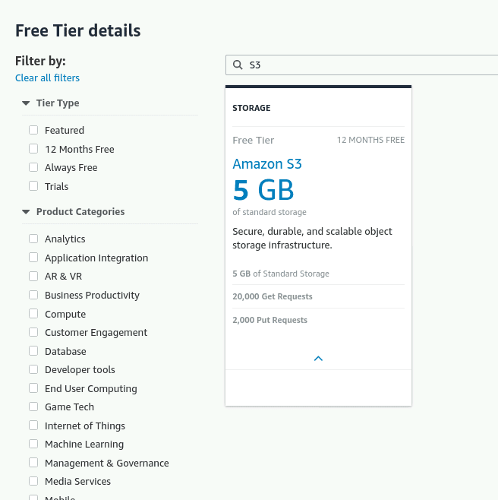Collapse the Amazon S3 card chevron

(318, 359)
